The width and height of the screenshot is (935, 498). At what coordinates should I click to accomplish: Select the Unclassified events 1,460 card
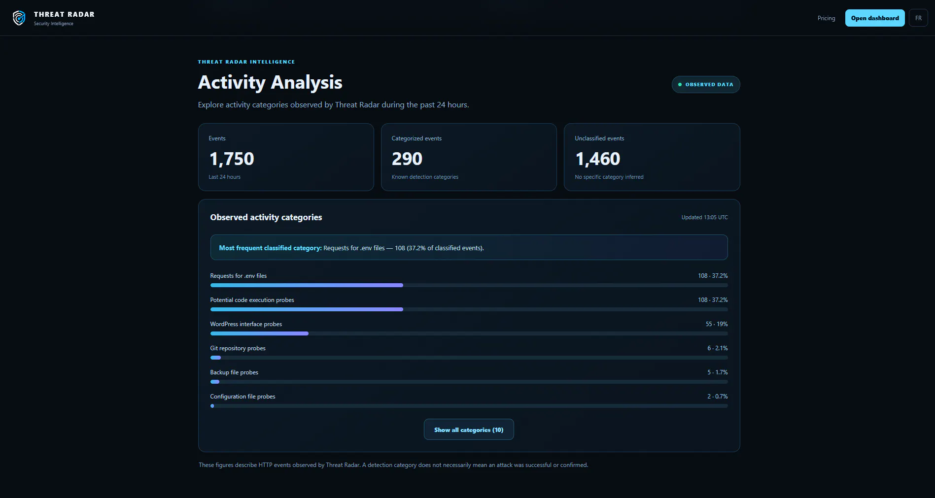652,157
